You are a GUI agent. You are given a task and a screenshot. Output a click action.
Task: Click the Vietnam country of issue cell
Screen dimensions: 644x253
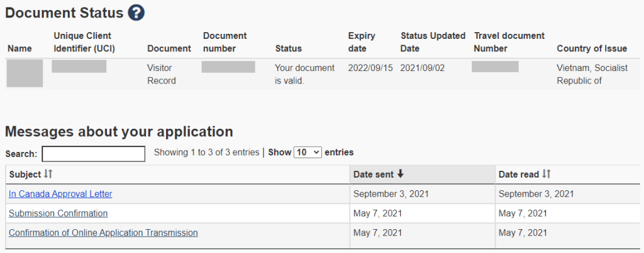click(592, 74)
